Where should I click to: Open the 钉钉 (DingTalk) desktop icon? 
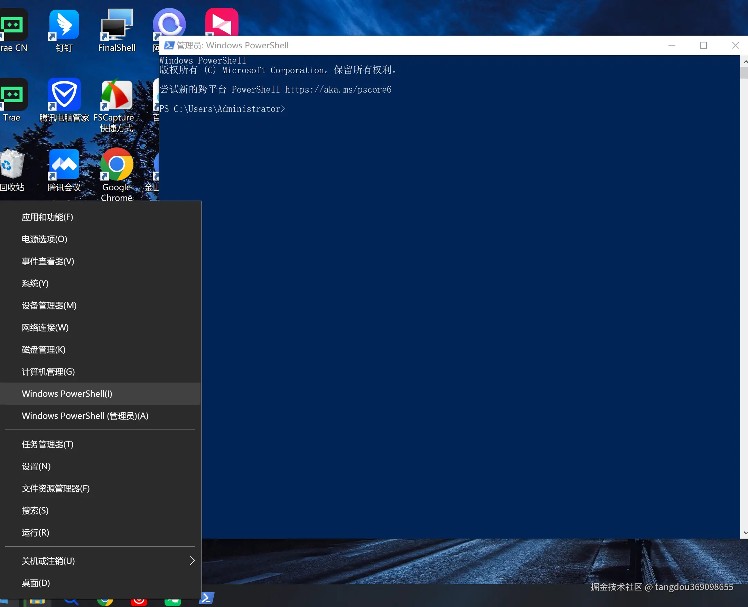(x=64, y=25)
